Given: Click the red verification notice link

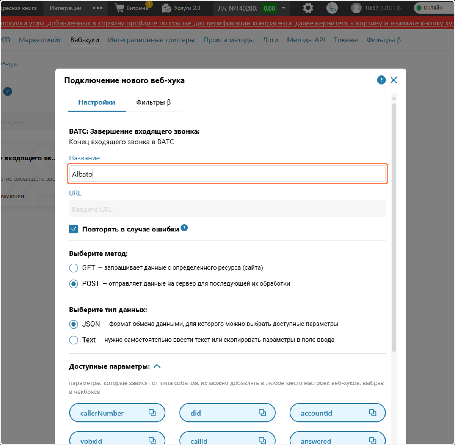Looking at the screenshot, I should tap(227, 23).
